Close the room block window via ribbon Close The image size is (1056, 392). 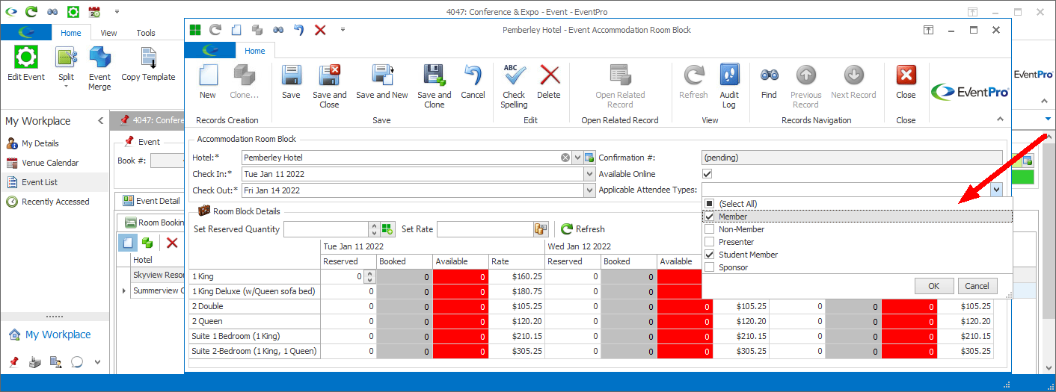[x=906, y=82]
